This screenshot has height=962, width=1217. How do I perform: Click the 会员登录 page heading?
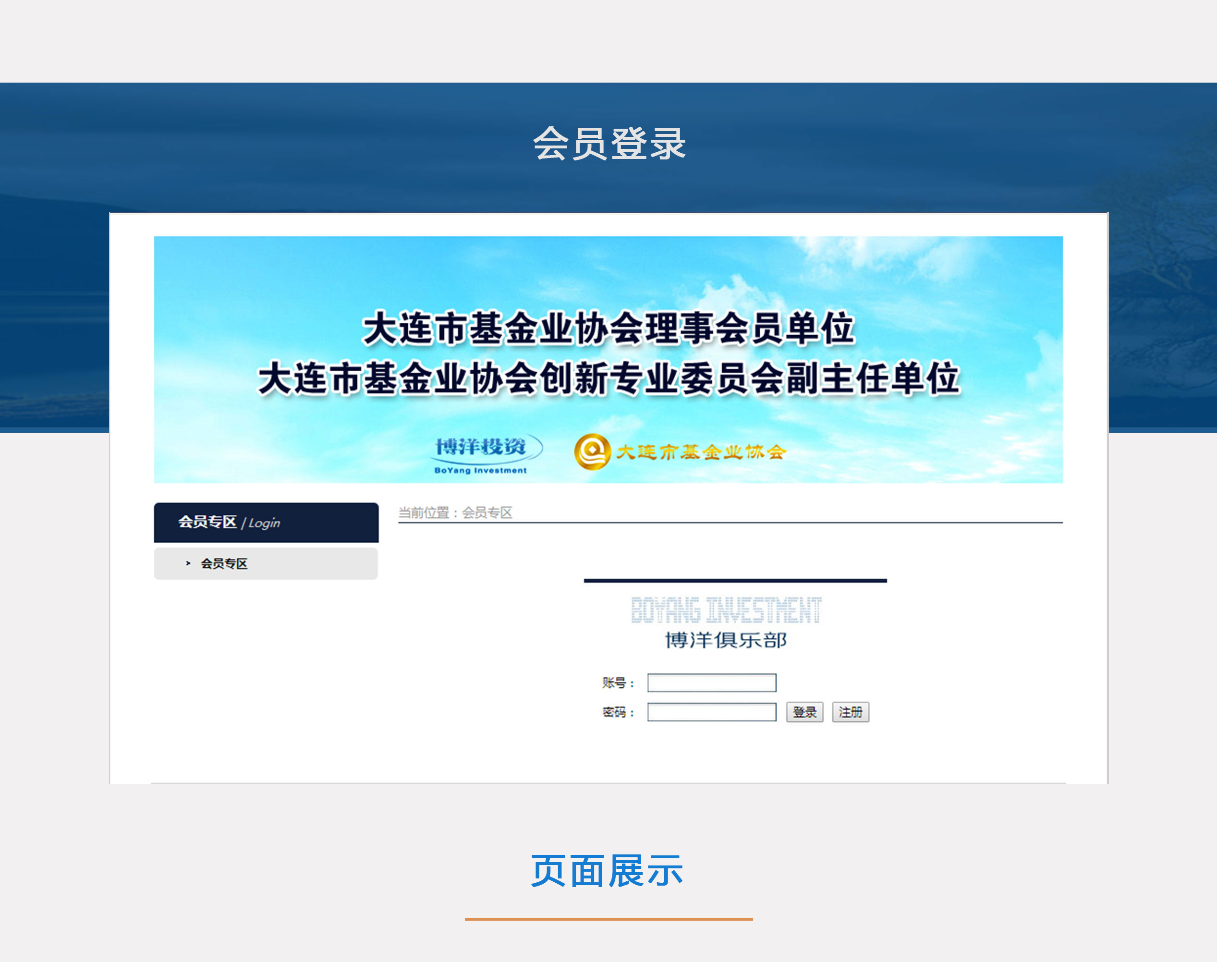pos(609,144)
